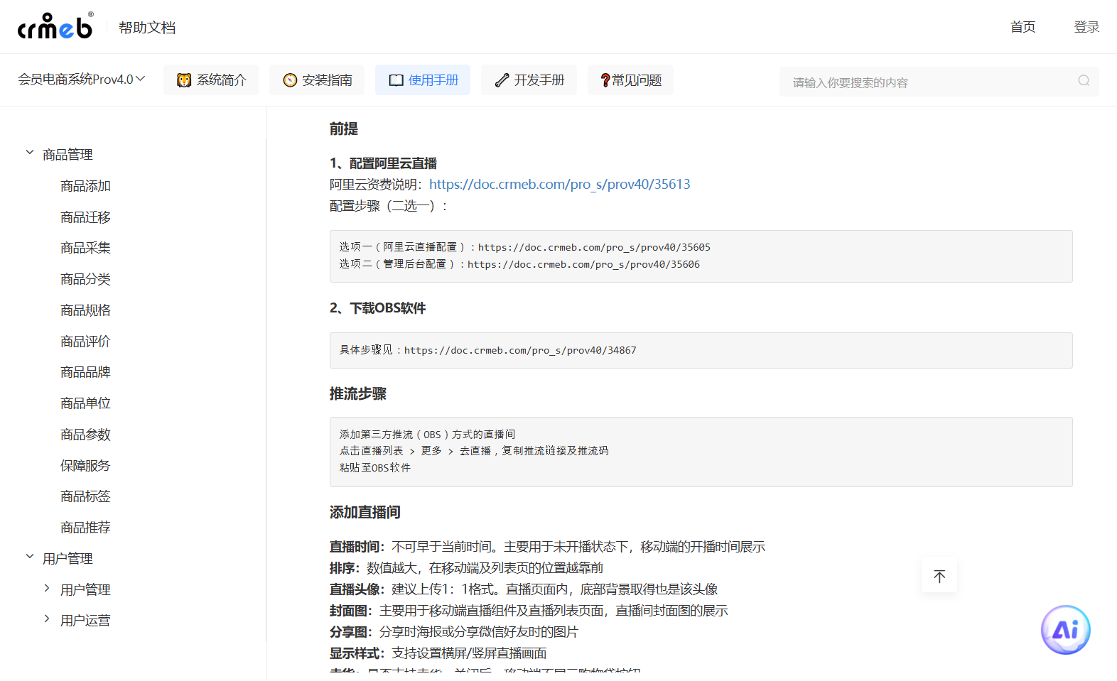
Task: Open 商品分类 in the sidebar
Action: (85, 279)
